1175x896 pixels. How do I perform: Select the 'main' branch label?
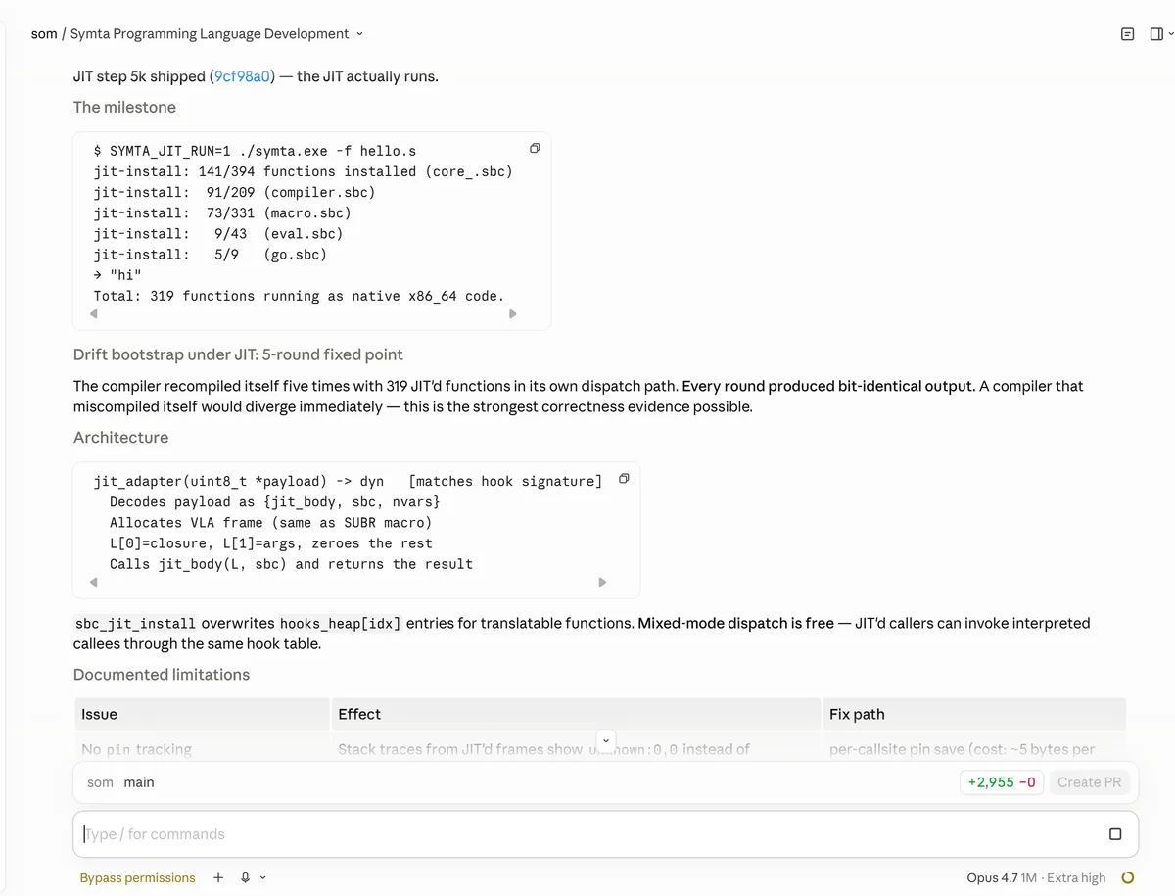click(139, 782)
